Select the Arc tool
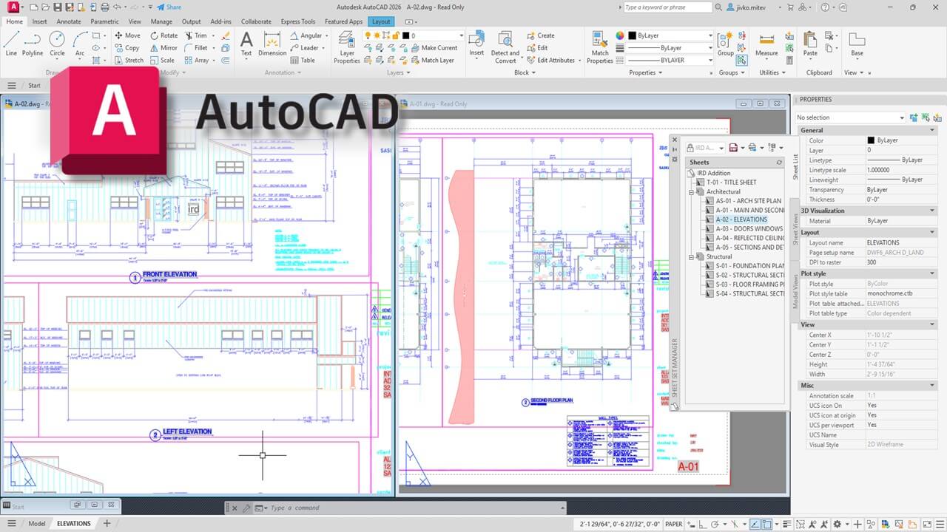 pyautogui.click(x=80, y=43)
